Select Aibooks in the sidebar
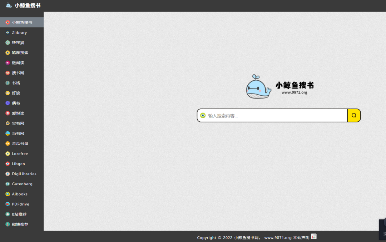This screenshot has height=242, width=386. point(20,194)
